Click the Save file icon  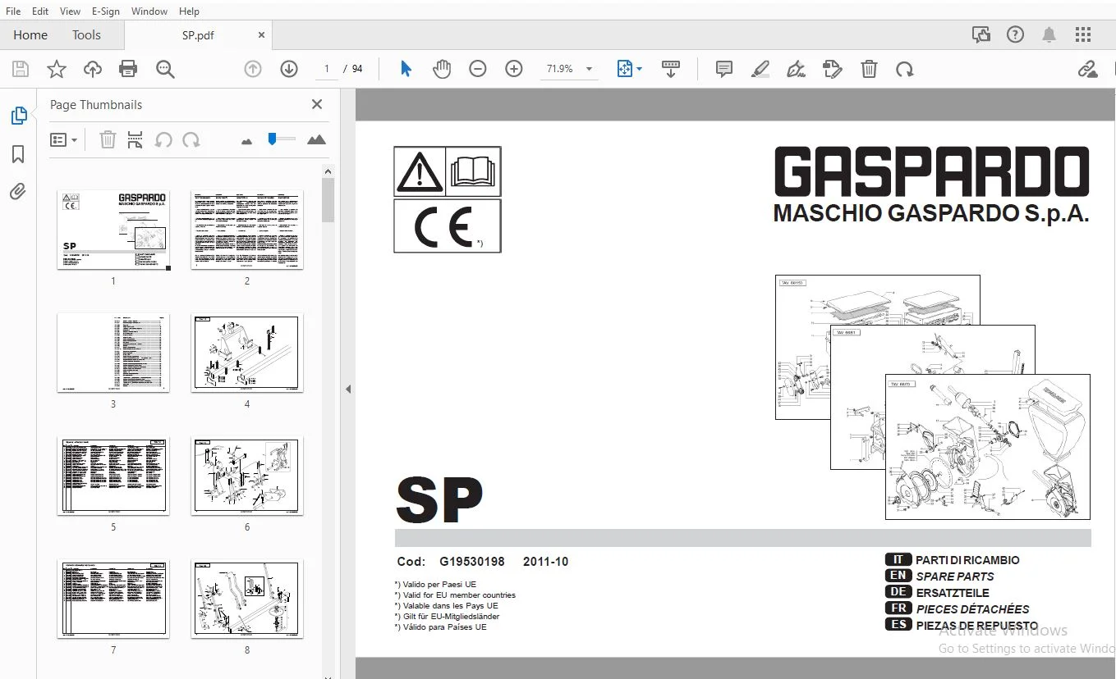click(x=21, y=70)
